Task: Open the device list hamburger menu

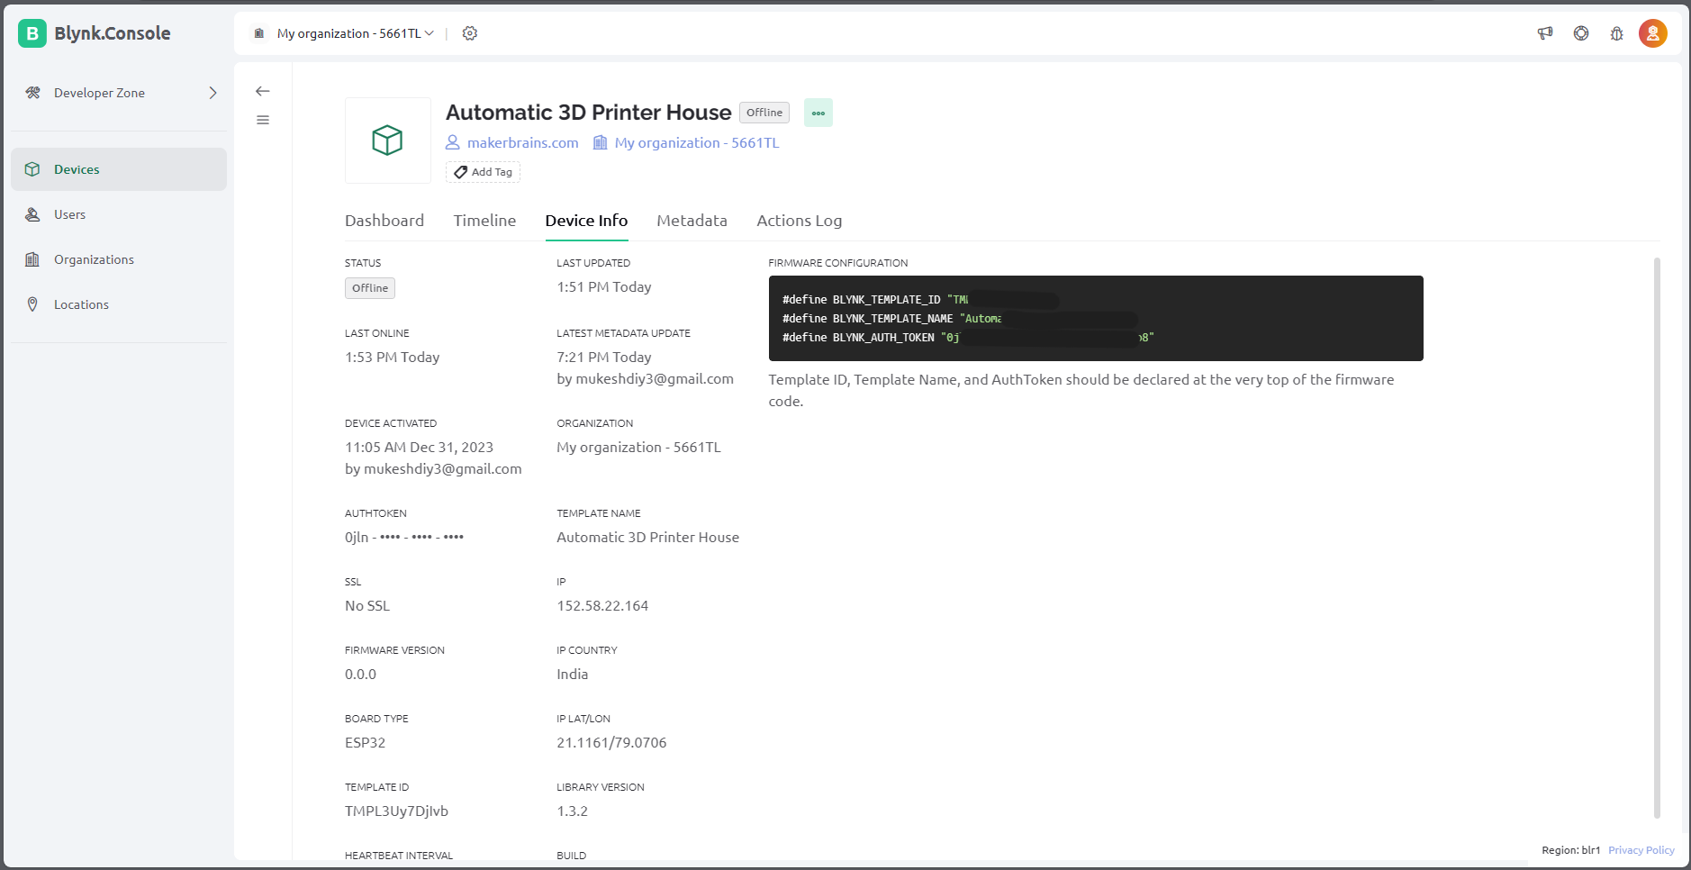Action: (263, 120)
